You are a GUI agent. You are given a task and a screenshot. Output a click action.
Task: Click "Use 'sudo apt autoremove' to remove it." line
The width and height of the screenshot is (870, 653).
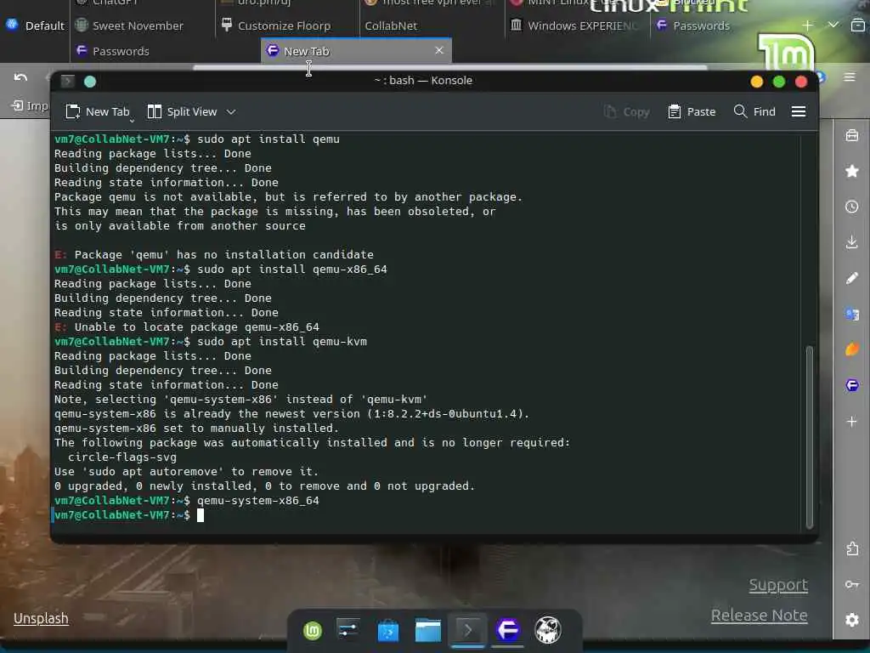click(186, 471)
